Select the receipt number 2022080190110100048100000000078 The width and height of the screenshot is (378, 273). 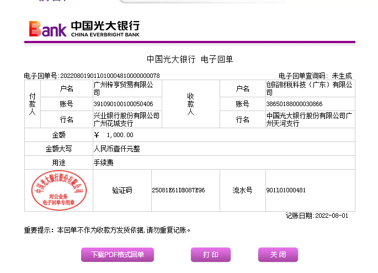[x=110, y=76]
